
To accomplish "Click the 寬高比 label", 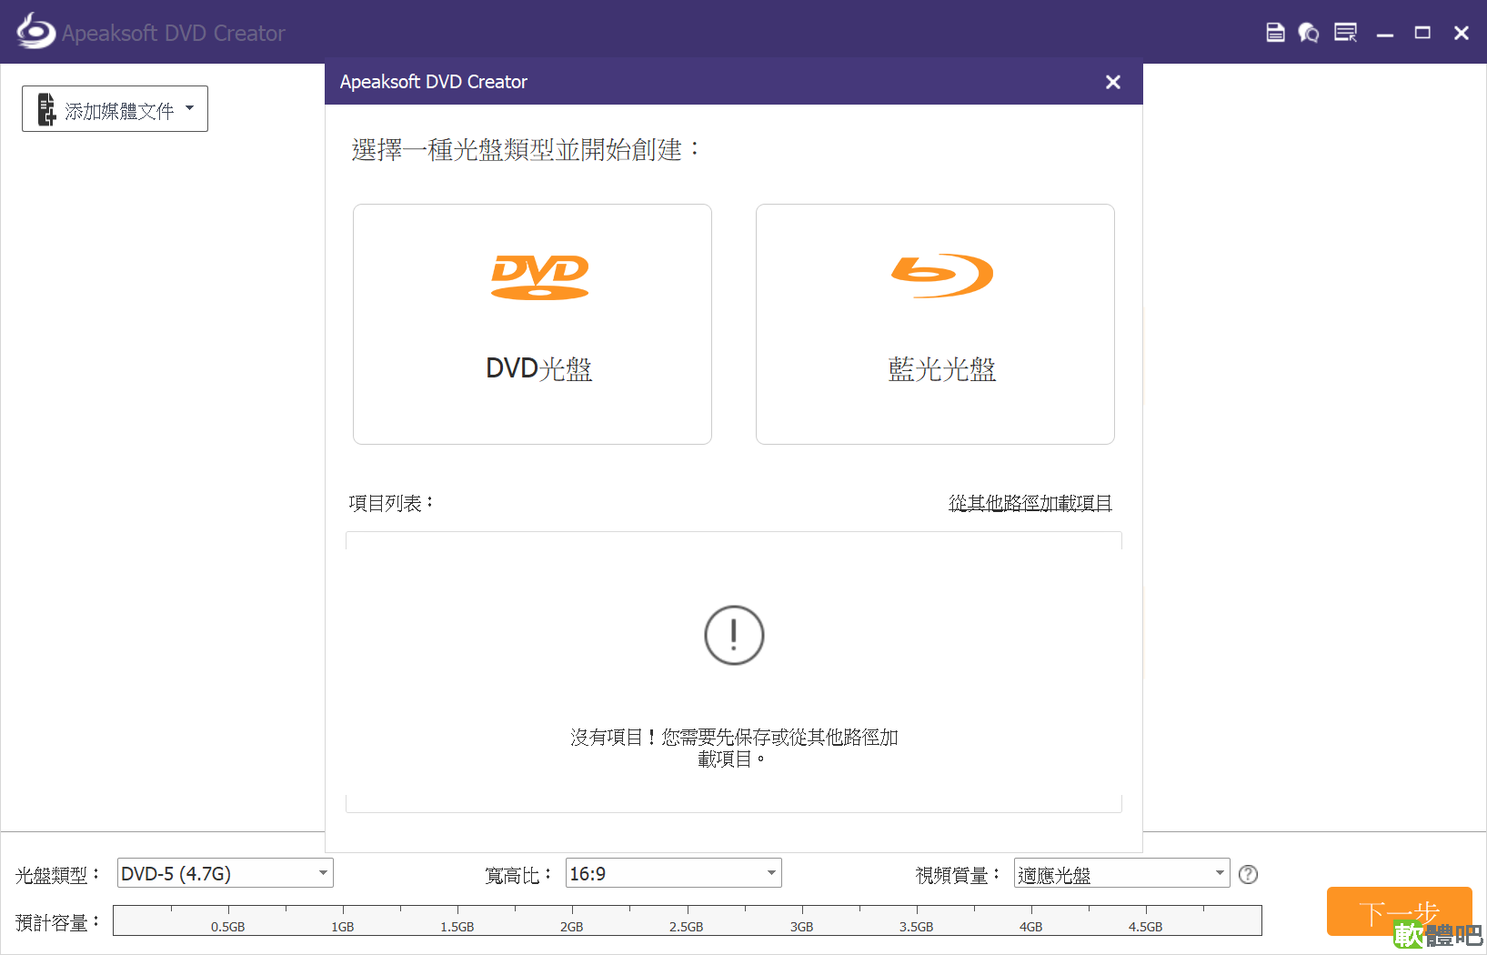I will pos(518,875).
